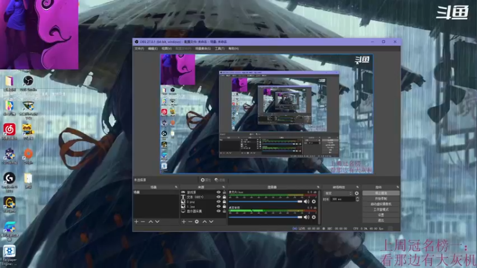
Task: Open the scene transition type dropdown
Action: coord(338,193)
